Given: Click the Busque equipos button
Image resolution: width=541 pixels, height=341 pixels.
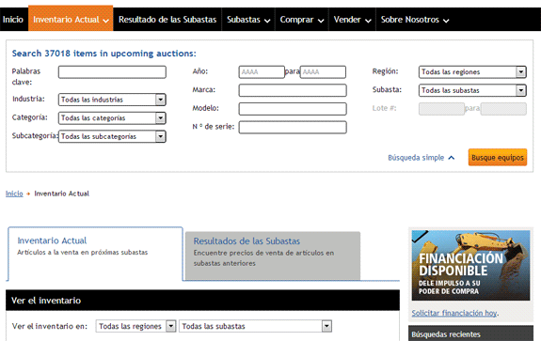Looking at the screenshot, I should tap(498, 158).
